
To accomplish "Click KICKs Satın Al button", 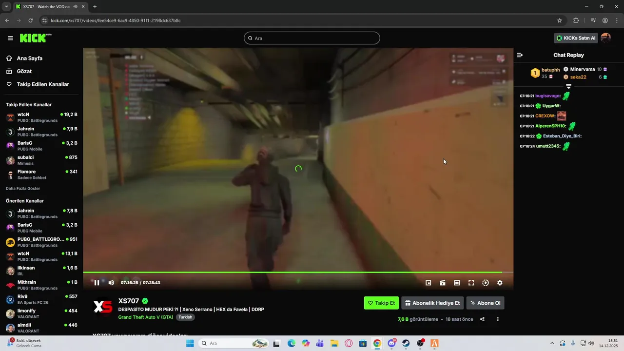I will coord(576,38).
